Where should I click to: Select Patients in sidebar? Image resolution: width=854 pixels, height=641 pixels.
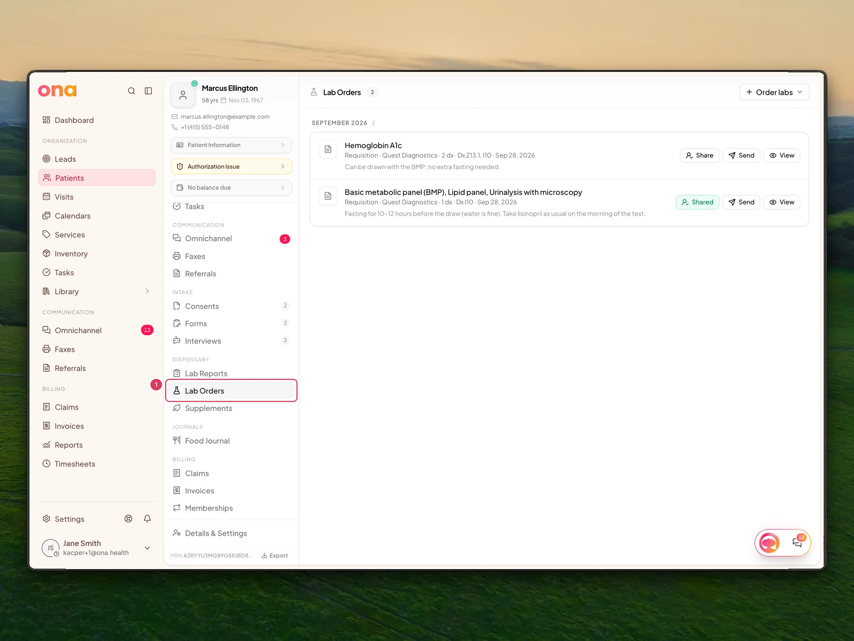click(97, 178)
